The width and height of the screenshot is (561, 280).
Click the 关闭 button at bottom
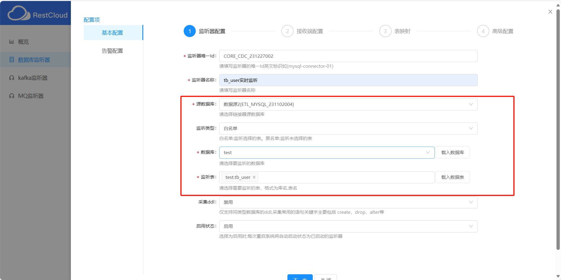click(x=326, y=278)
